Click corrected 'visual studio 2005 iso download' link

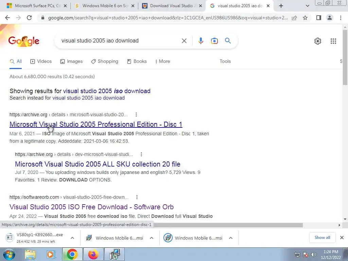pos(107,91)
